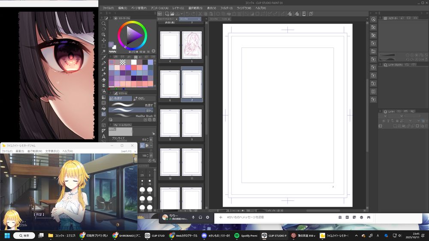The height and width of the screenshot is (241, 429).
Task: Switch to Spotify Premium in taskbar
Action: [x=246, y=235]
